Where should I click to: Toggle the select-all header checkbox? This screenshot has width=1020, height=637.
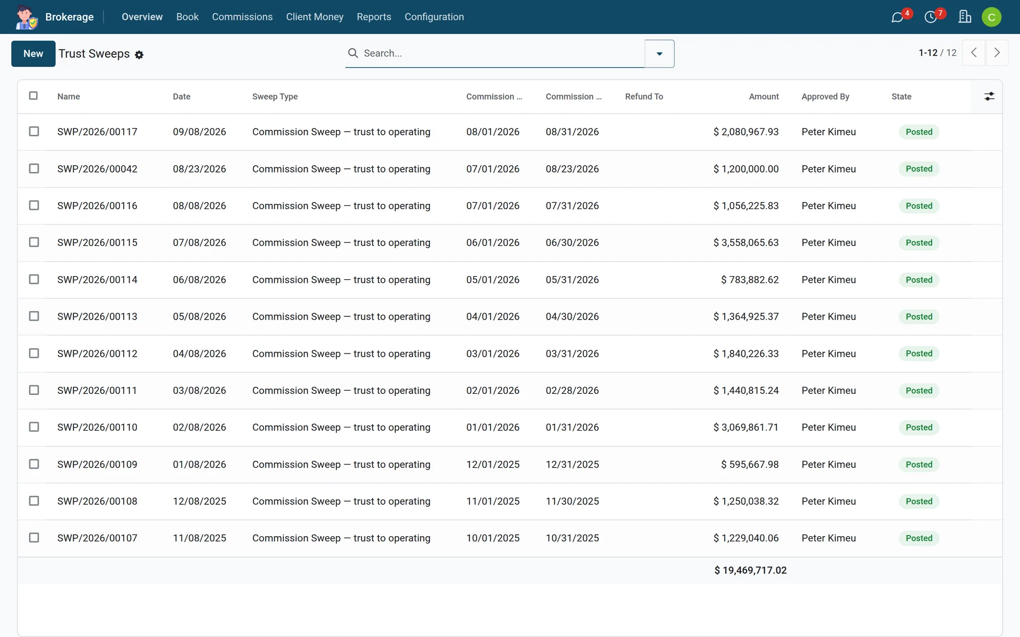point(33,96)
